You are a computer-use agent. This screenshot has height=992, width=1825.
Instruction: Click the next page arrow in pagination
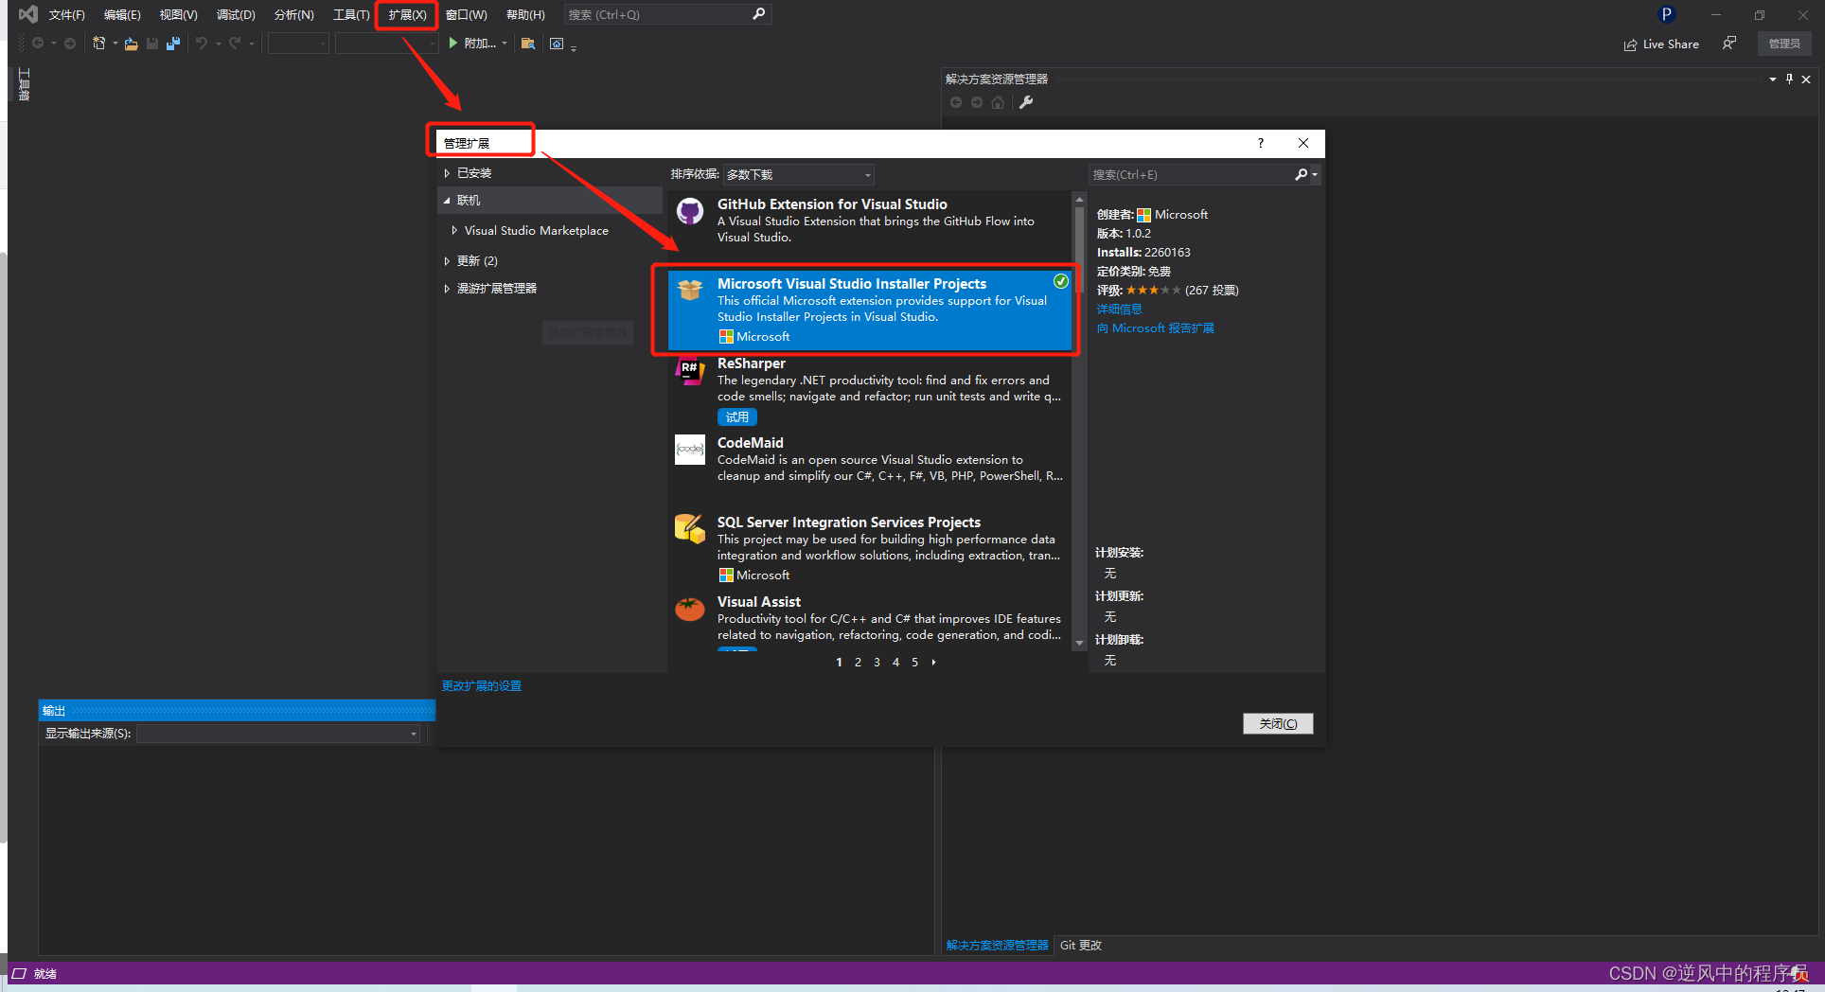[933, 663]
